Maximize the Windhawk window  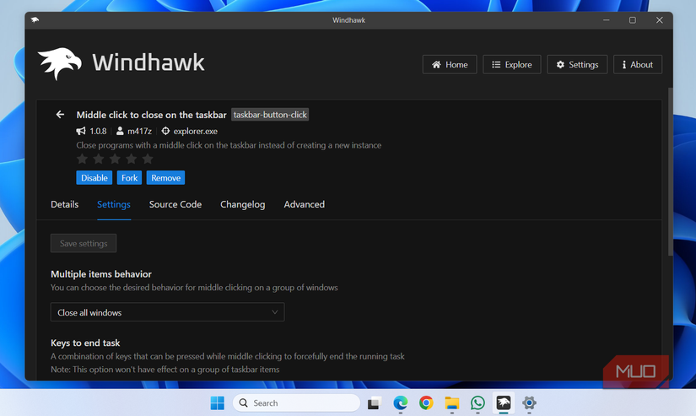pyautogui.click(x=633, y=20)
